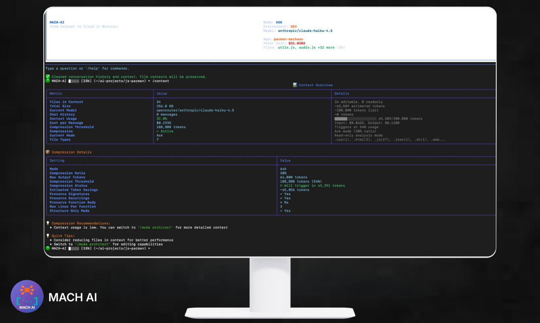Image resolution: width=540 pixels, height=323 pixels.
Task: Click the 'Structure Only Mode' setting label
Action: [x=70, y=211]
